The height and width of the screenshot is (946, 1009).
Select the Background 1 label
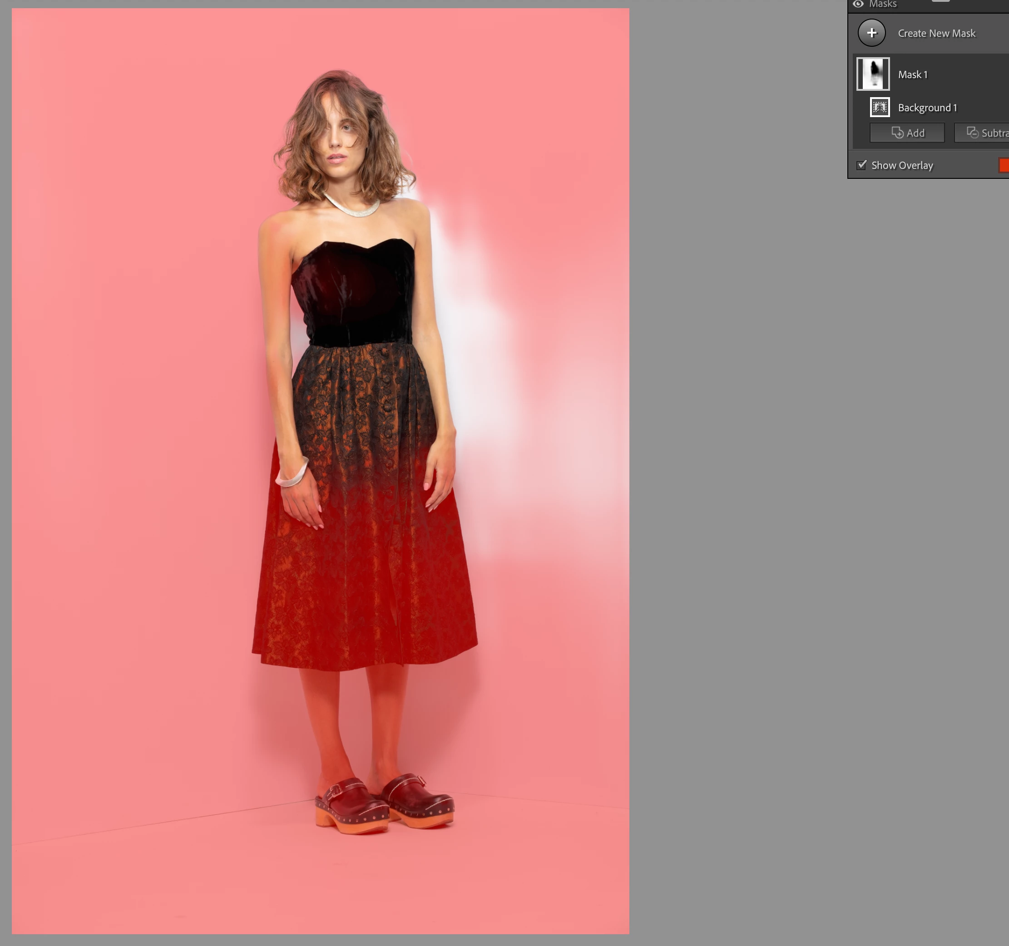(x=927, y=108)
